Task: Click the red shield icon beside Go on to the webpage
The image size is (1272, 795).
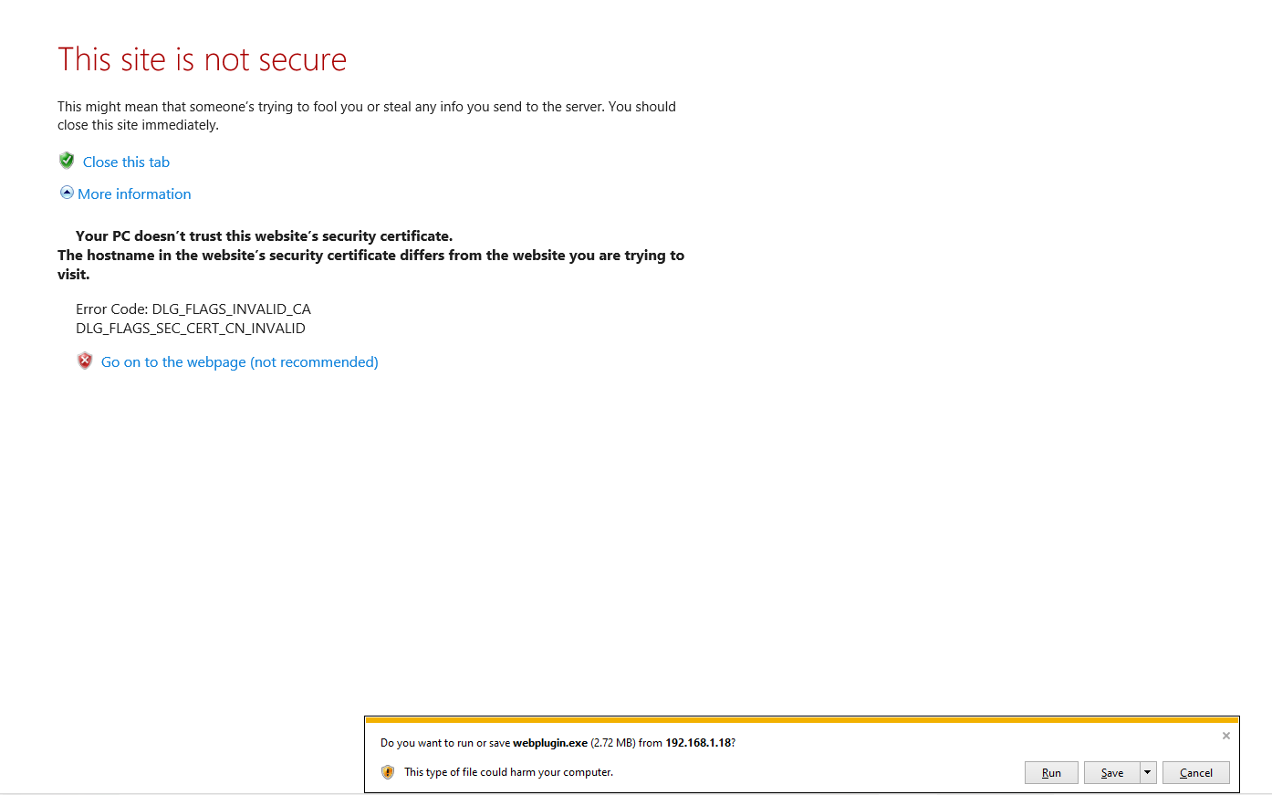Action: tap(85, 361)
